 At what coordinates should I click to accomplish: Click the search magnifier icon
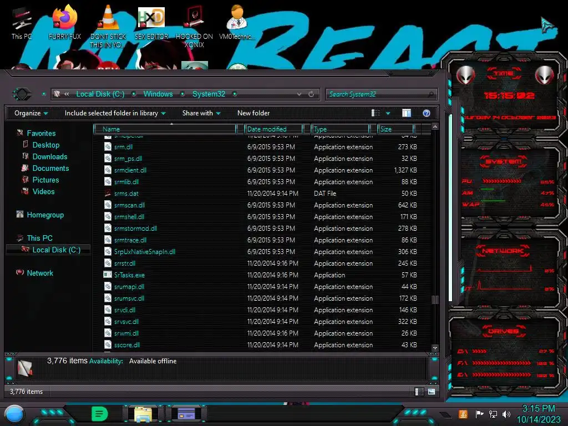[430, 94]
